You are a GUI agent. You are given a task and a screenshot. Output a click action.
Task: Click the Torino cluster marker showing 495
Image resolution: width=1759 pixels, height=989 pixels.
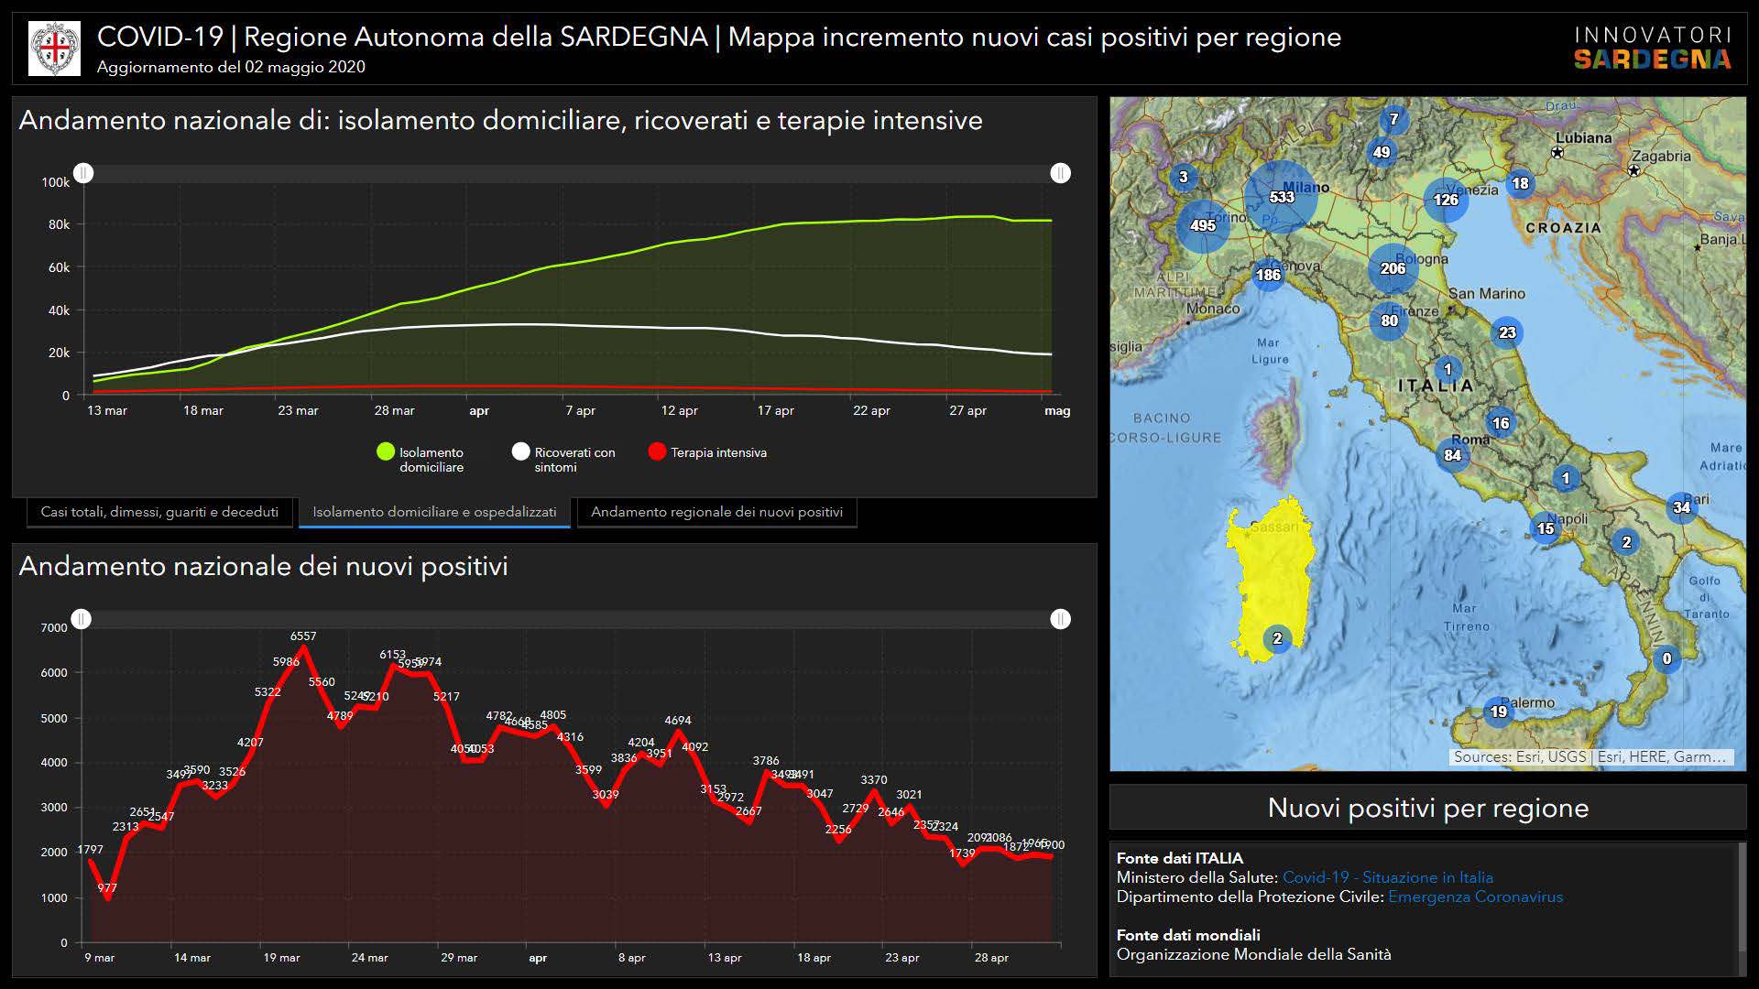pos(1202,225)
